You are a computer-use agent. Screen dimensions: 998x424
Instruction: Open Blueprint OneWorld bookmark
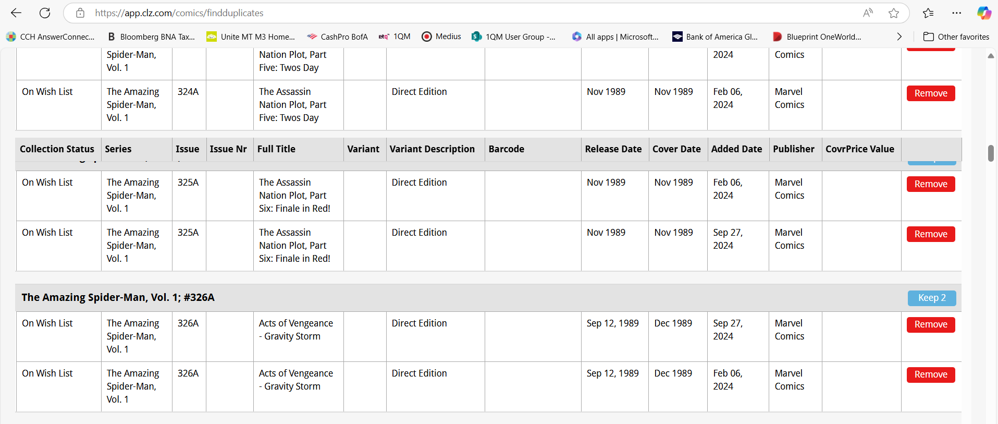[817, 37]
